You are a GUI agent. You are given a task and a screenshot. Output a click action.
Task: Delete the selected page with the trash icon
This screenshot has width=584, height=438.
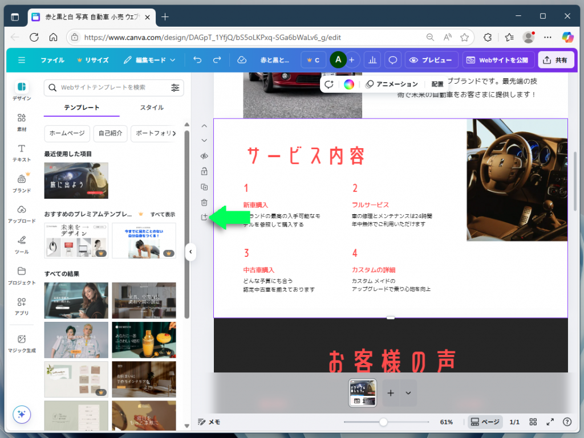tap(204, 202)
